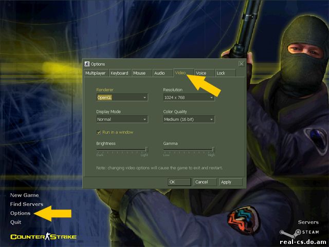Open the Multiplayer tab
Viewport: 329px width, 247px height.
coord(96,73)
